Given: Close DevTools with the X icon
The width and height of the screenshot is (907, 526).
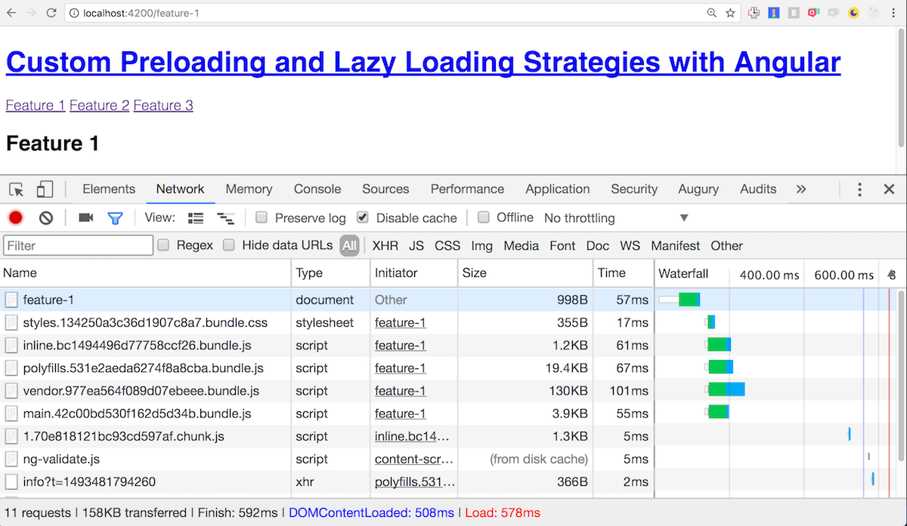Looking at the screenshot, I should 889,189.
